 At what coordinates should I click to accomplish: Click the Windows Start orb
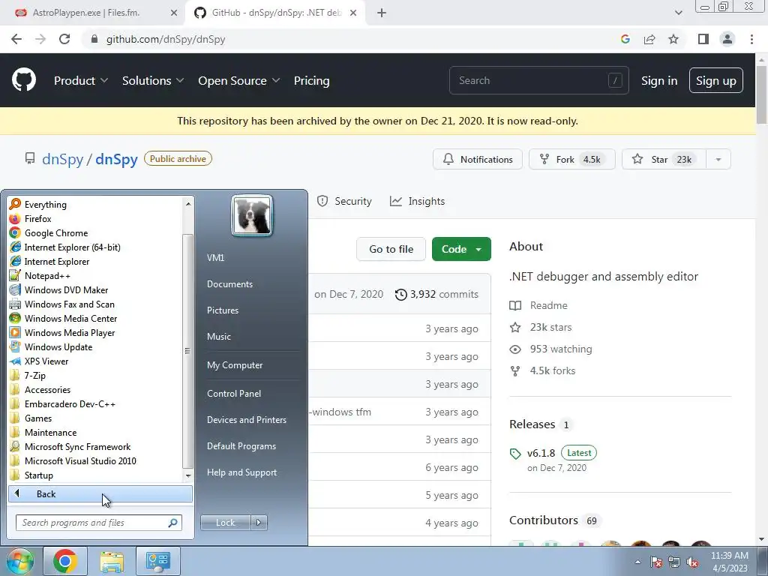coord(19,561)
